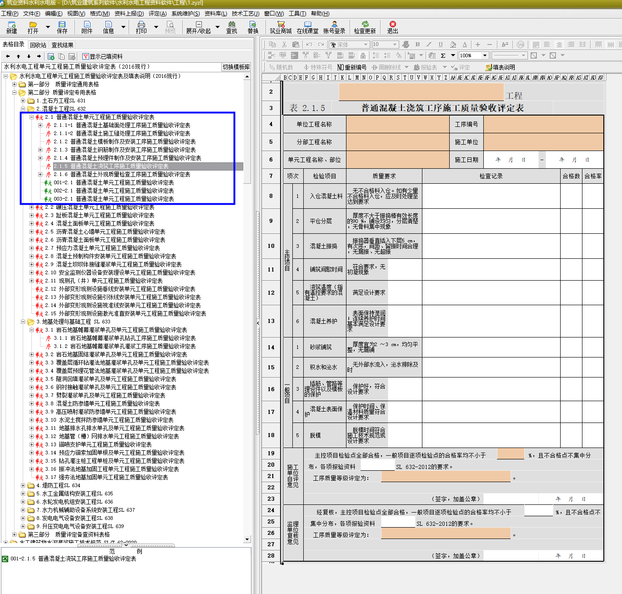Switch to the 查找结果 tab
622x594 pixels.
coord(62,45)
